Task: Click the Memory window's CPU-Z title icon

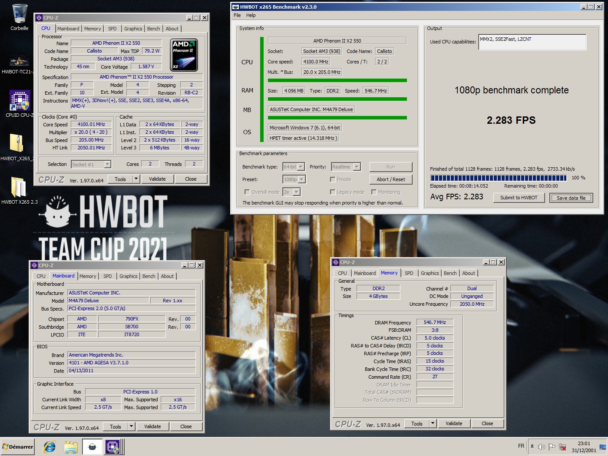Action: [x=336, y=262]
